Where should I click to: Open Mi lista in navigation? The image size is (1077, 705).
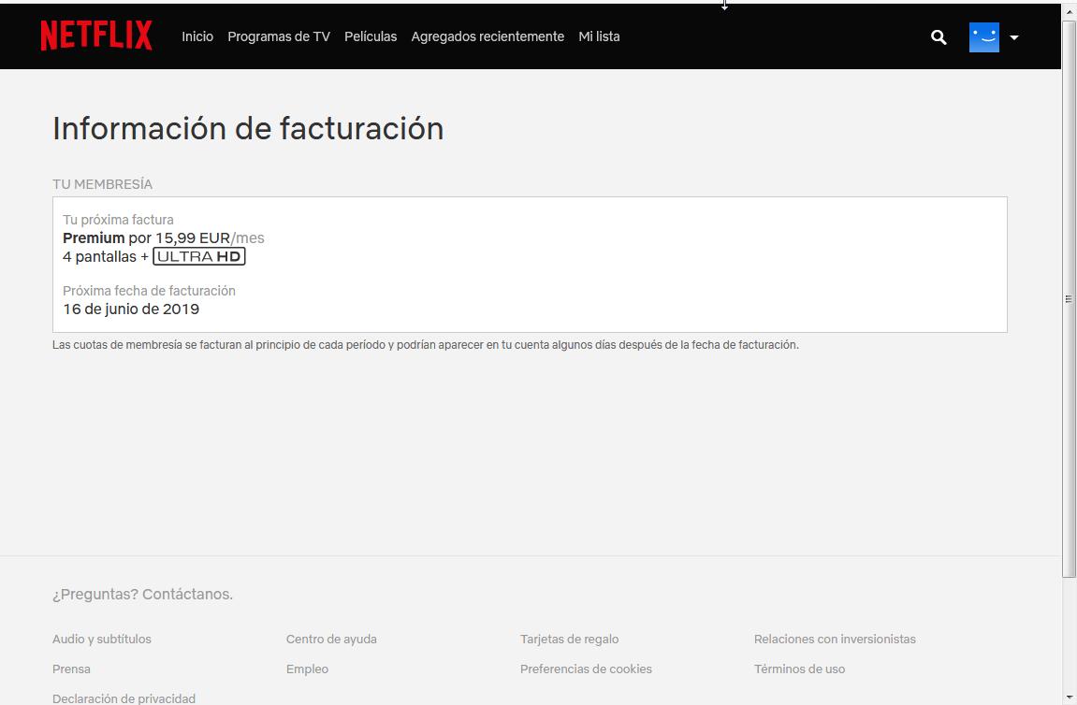click(x=599, y=36)
